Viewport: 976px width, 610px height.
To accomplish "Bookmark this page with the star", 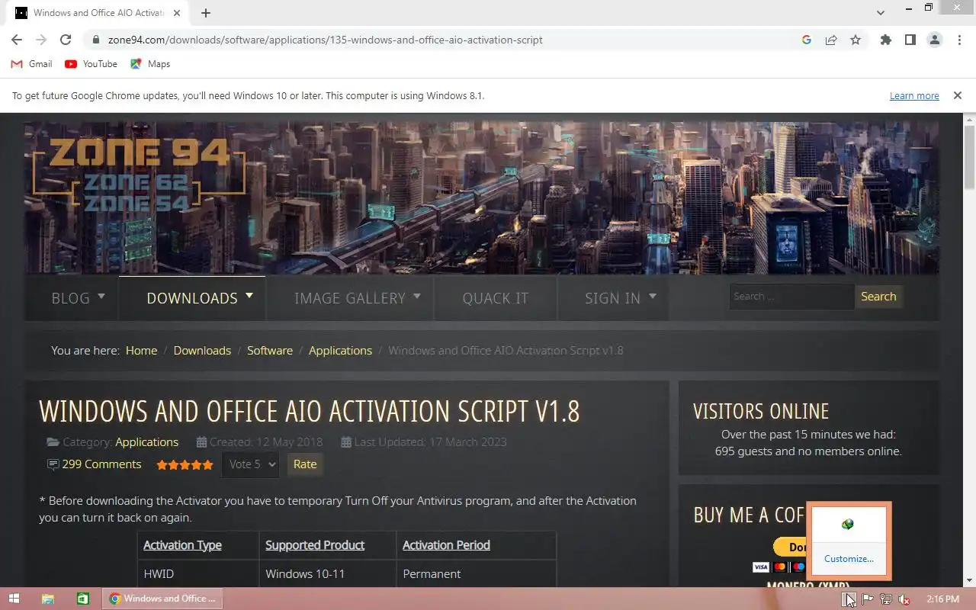I will (x=856, y=40).
